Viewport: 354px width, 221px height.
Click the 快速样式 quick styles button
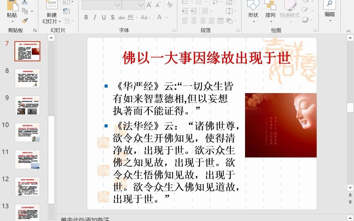(290, 11)
